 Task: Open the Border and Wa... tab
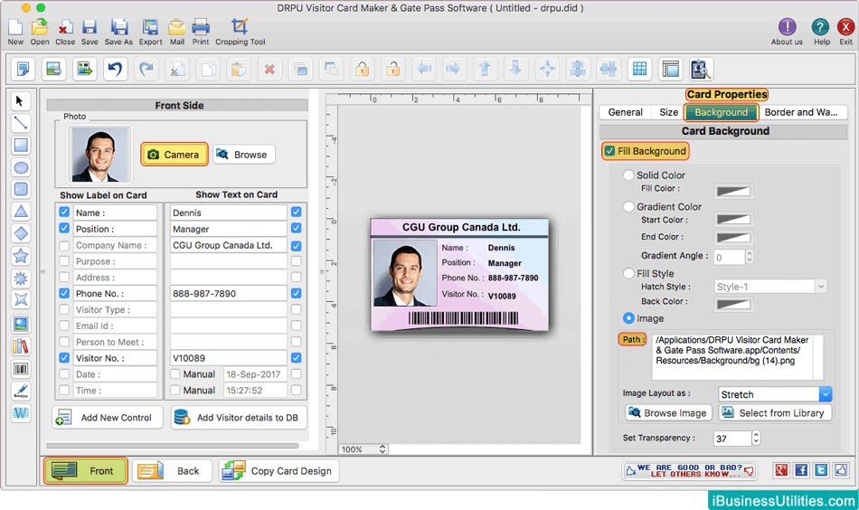[801, 112]
